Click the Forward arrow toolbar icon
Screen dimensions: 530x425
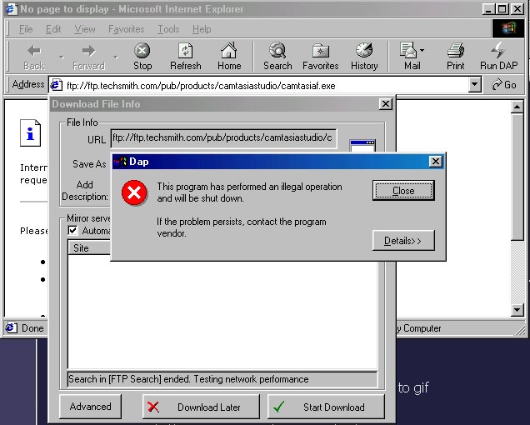89,51
